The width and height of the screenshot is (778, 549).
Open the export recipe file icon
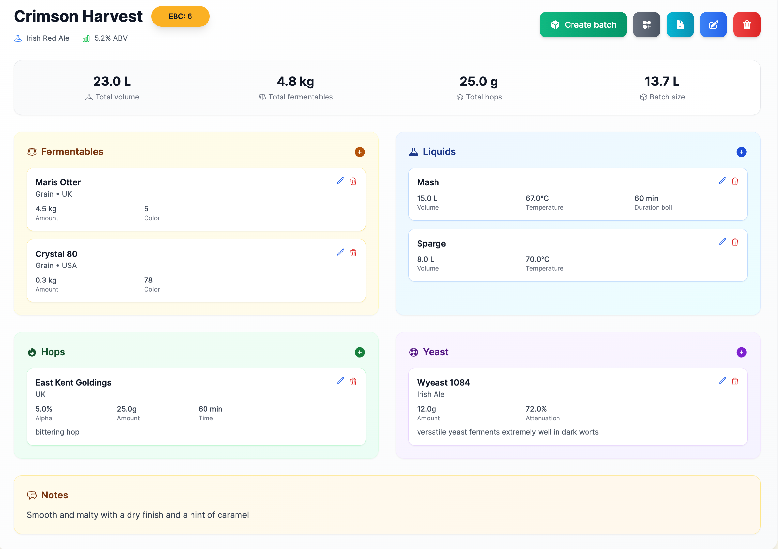point(680,24)
